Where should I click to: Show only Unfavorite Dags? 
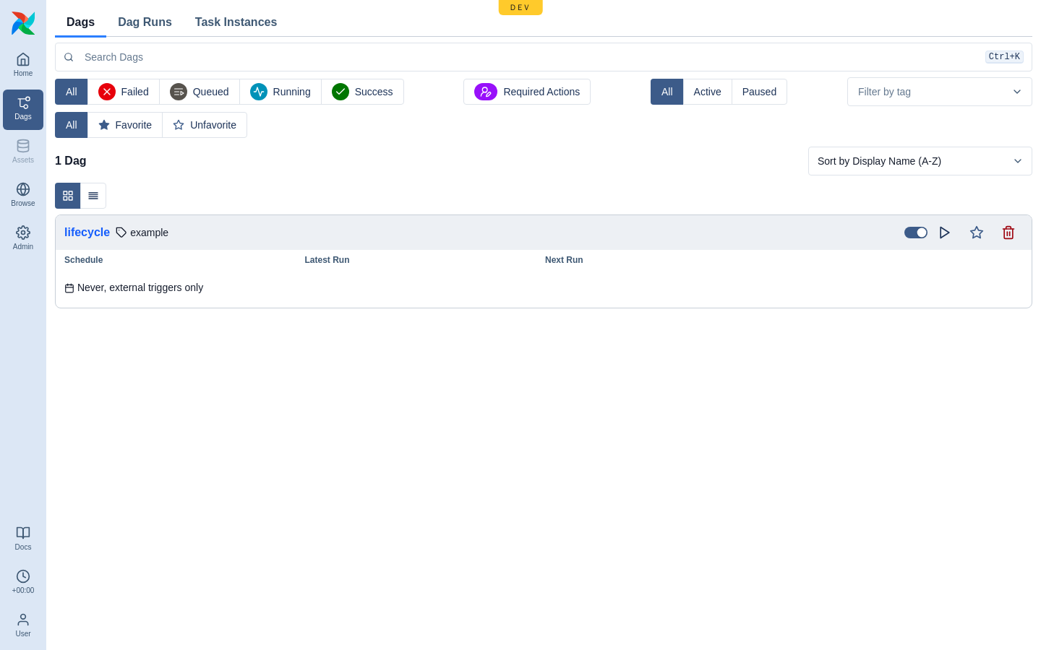click(205, 125)
